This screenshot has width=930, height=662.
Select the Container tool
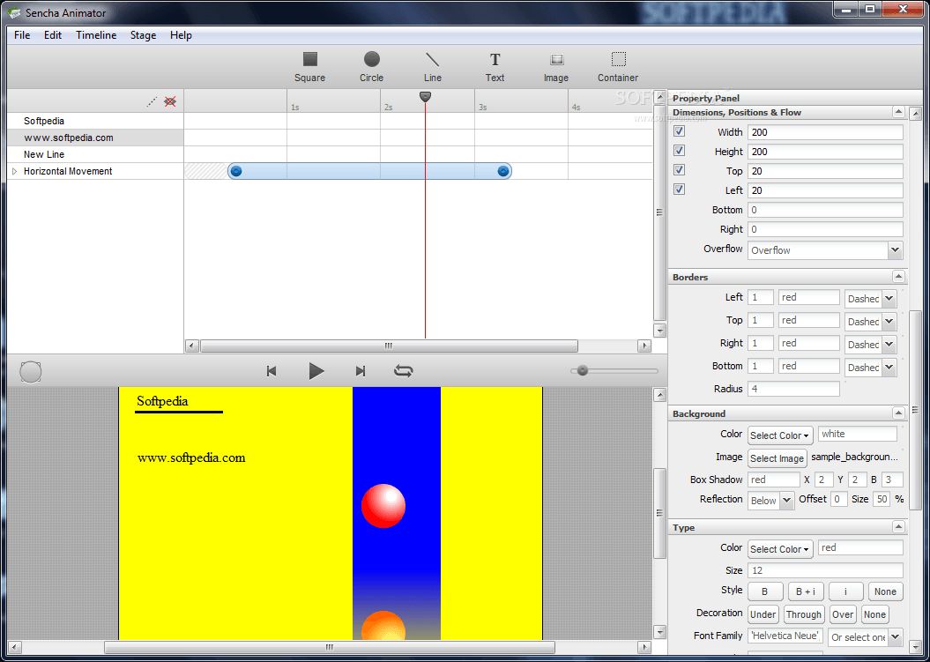pos(617,62)
